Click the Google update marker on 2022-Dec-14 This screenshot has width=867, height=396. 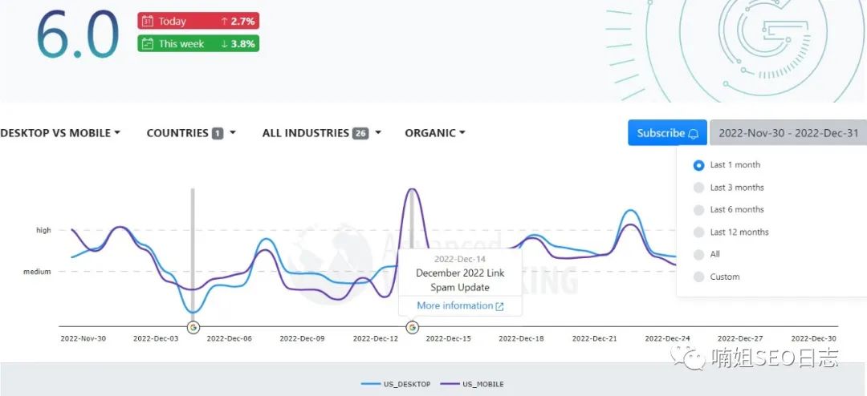pyautogui.click(x=412, y=327)
